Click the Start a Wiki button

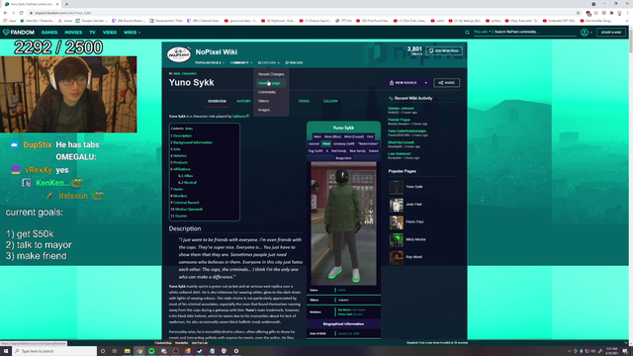pyautogui.click(x=611, y=33)
